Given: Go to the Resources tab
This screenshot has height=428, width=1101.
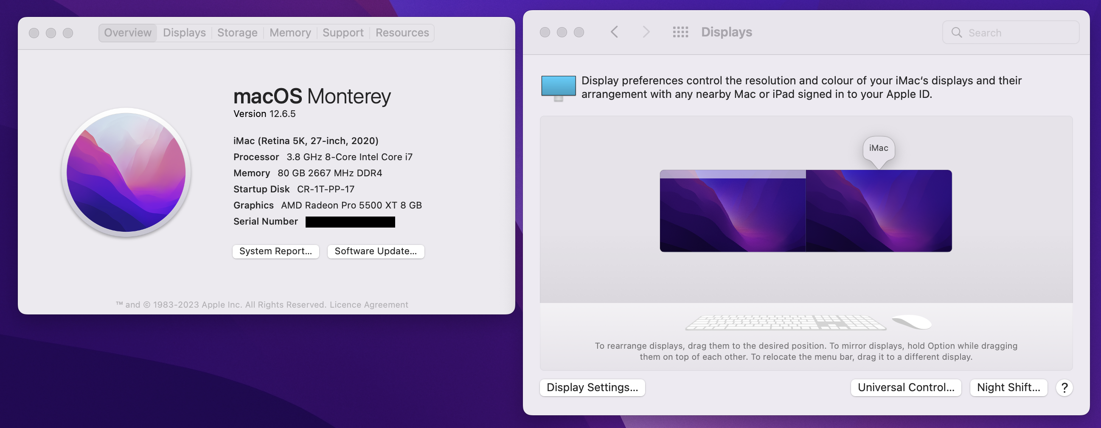Looking at the screenshot, I should pos(402,33).
